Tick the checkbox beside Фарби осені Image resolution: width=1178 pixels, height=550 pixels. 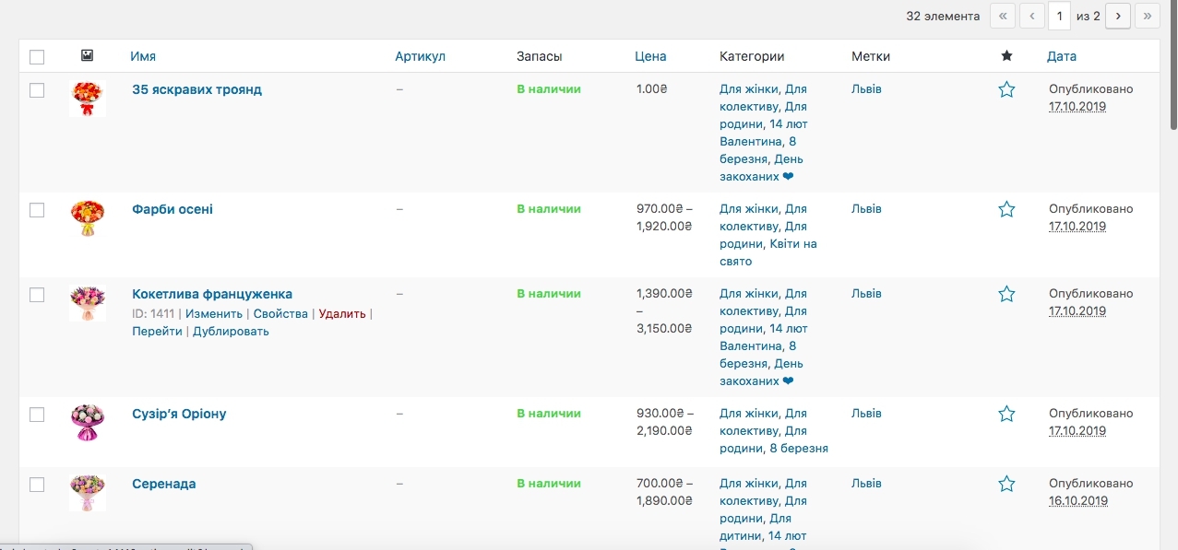click(37, 210)
